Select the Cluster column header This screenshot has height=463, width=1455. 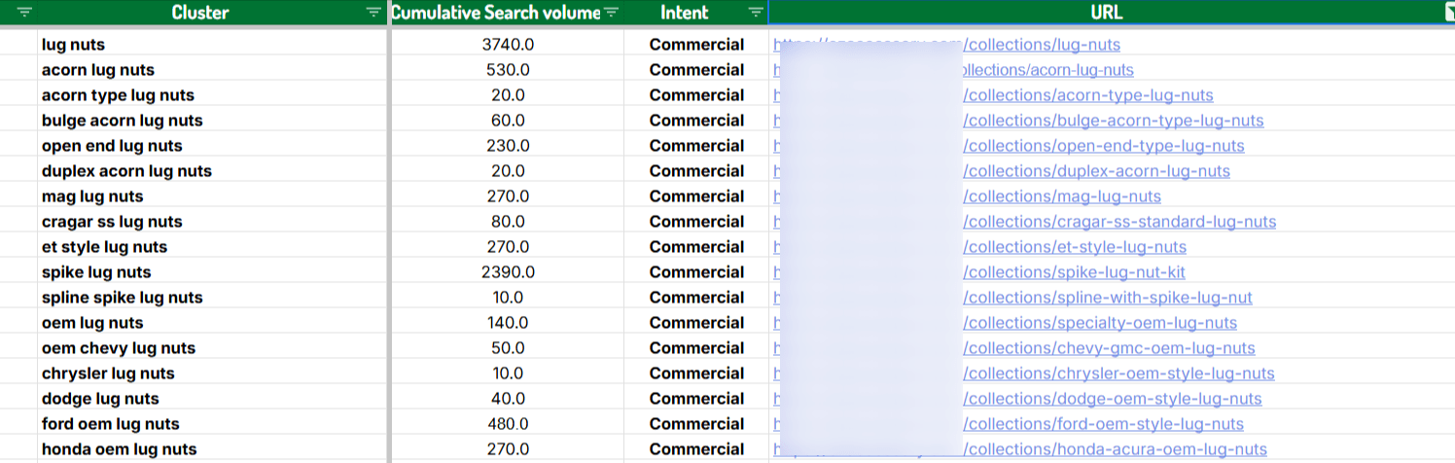tap(200, 13)
